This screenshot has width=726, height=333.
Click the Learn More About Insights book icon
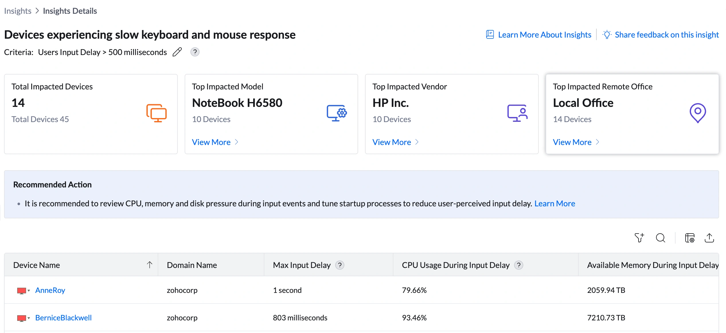pos(490,34)
